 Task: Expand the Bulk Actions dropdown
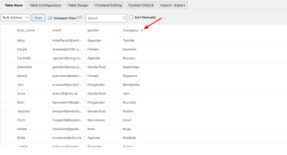tap(15, 18)
